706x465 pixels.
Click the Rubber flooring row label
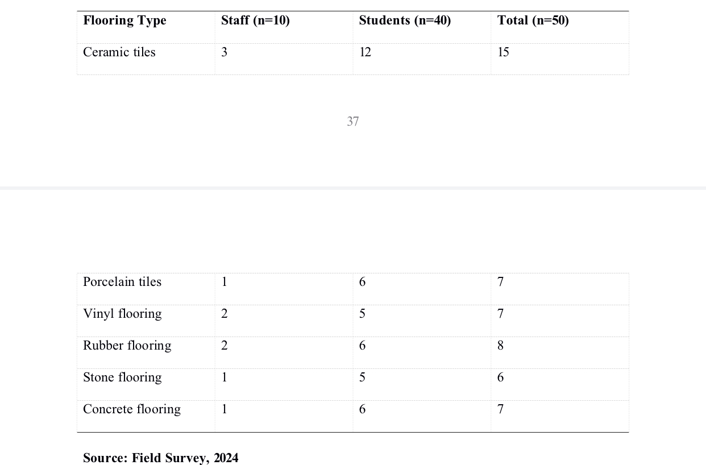point(127,346)
